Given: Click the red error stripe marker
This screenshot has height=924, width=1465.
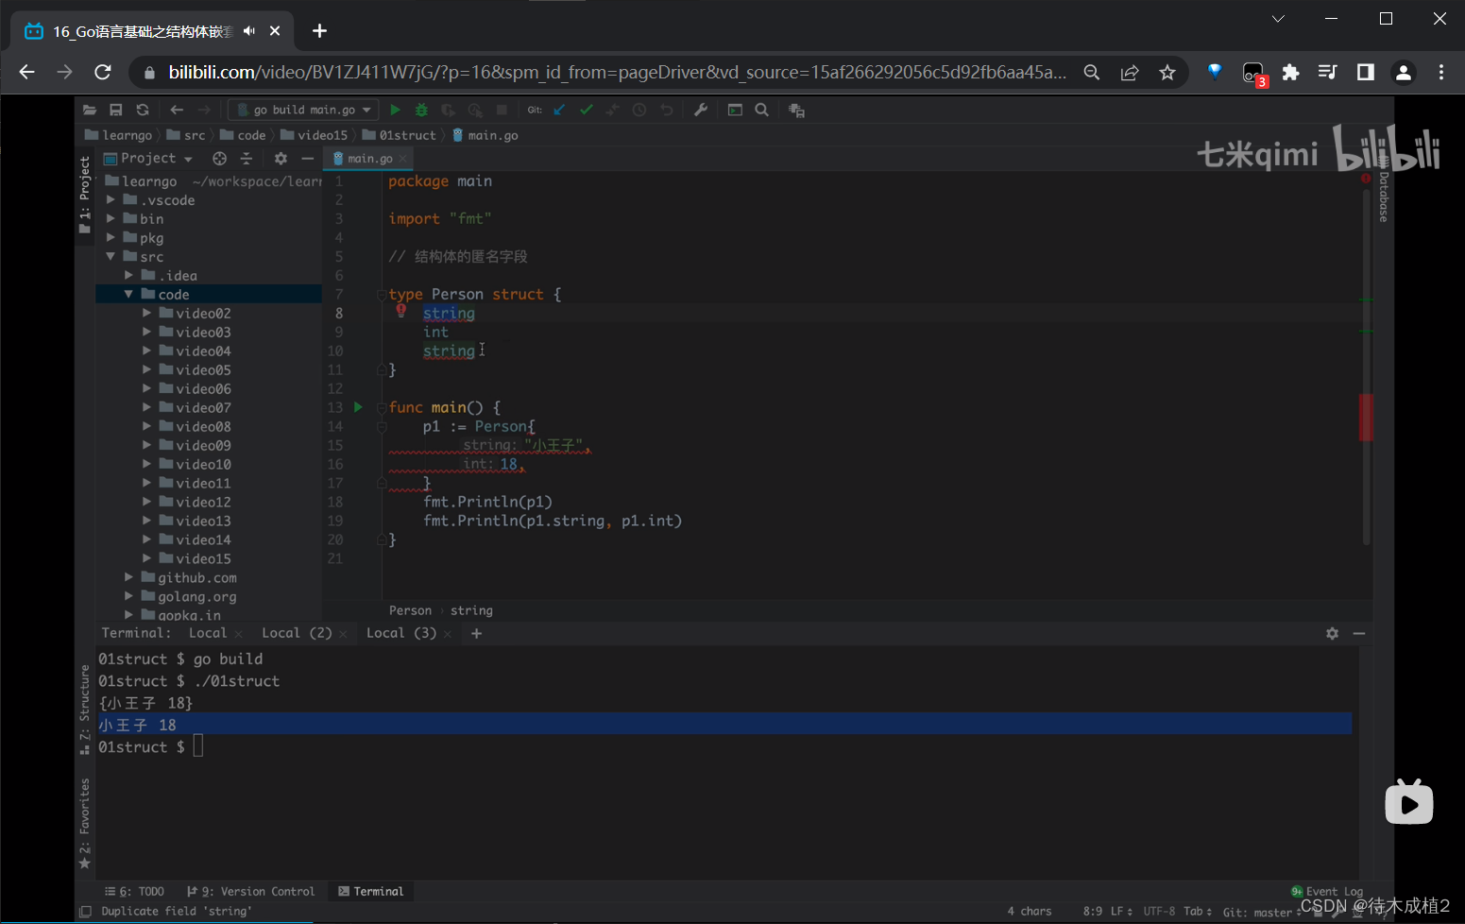Looking at the screenshot, I should click(x=1366, y=417).
